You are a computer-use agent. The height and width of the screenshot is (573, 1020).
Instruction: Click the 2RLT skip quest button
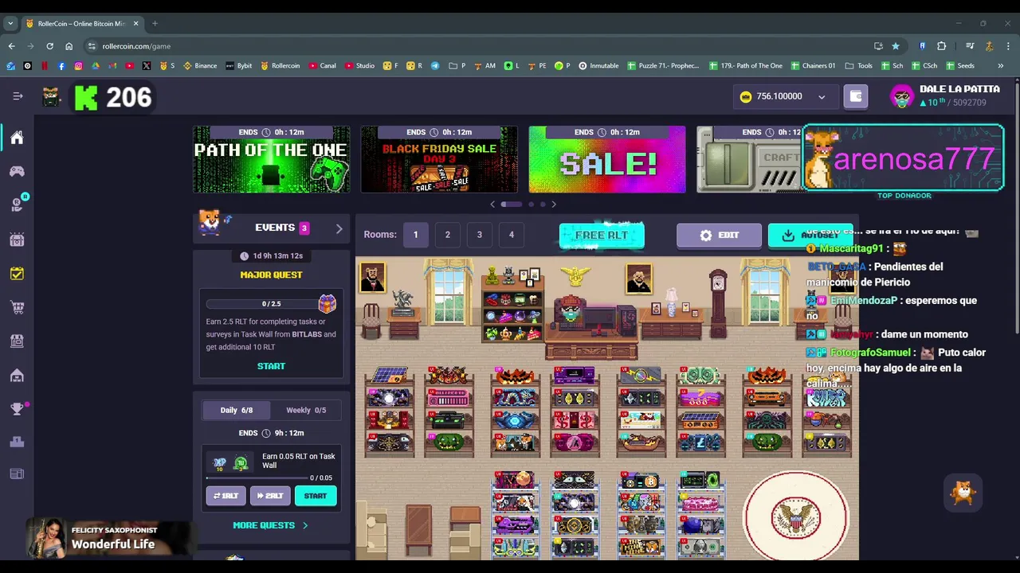click(x=270, y=496)
